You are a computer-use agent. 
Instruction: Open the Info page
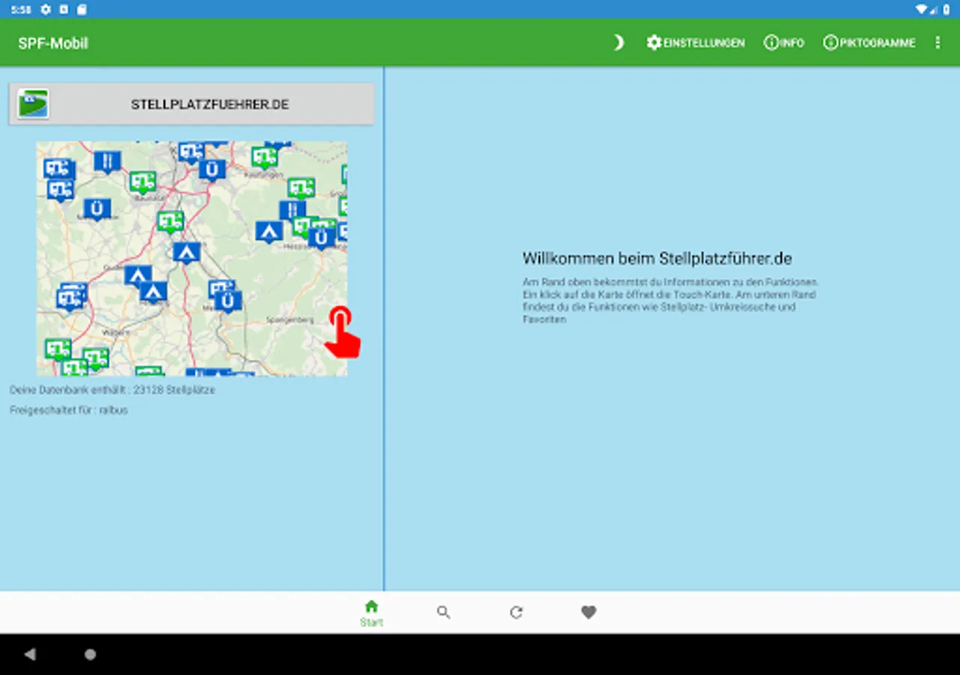[x=784, y=43]
